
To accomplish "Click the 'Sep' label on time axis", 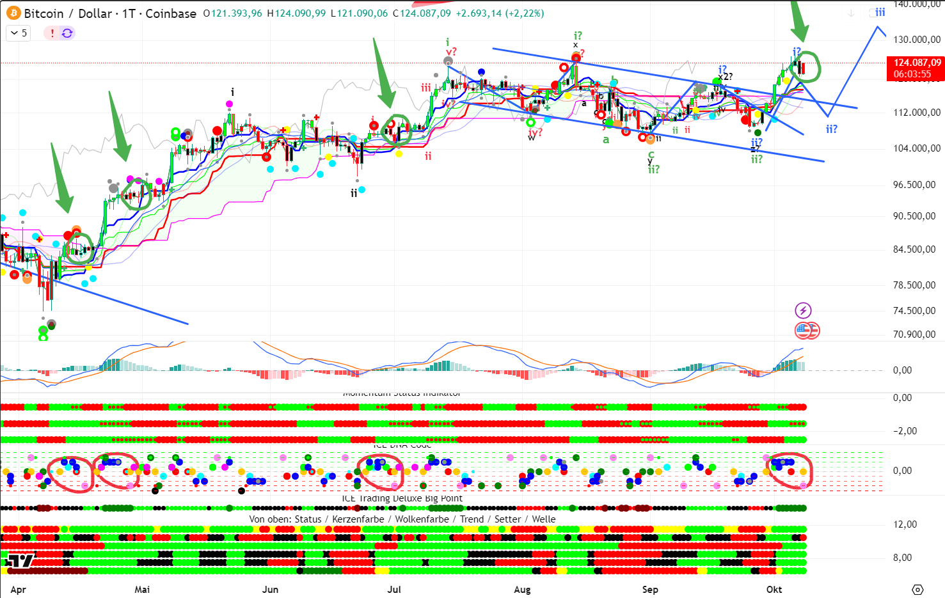I will (650, 589).
